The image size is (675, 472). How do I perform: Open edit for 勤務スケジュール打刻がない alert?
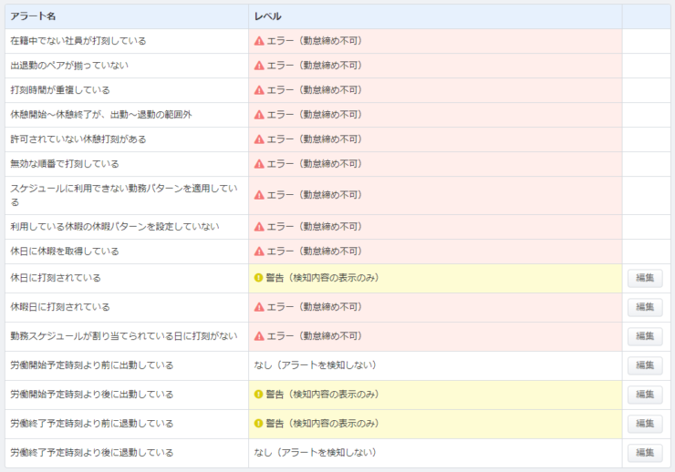[x=645, y=336]
